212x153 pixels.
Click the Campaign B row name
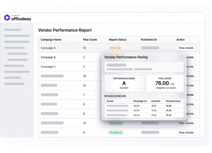click(48, 57)
